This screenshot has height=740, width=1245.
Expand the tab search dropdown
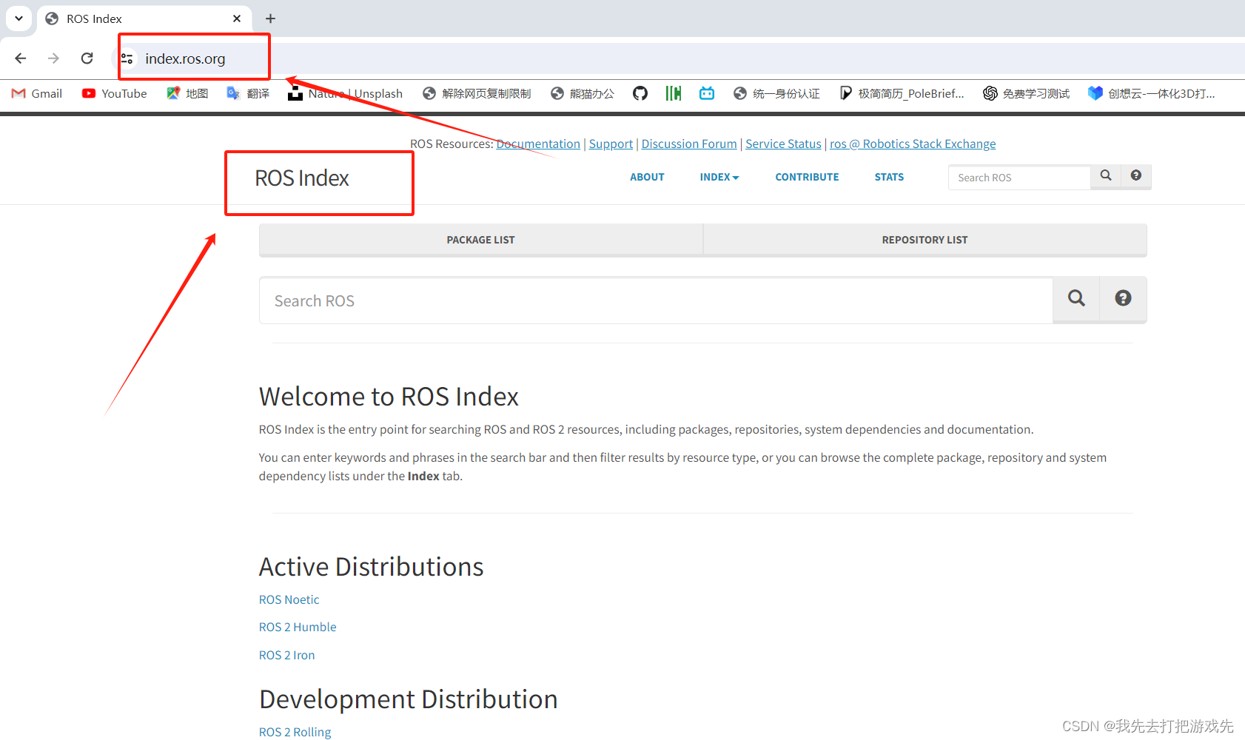point(19,18)
